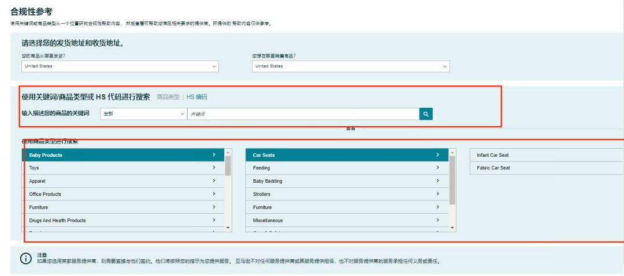The width and height of the screenshot is (624, 276).
Task: Expand the Feeding row chevron
Action: (x=438, y=168)
